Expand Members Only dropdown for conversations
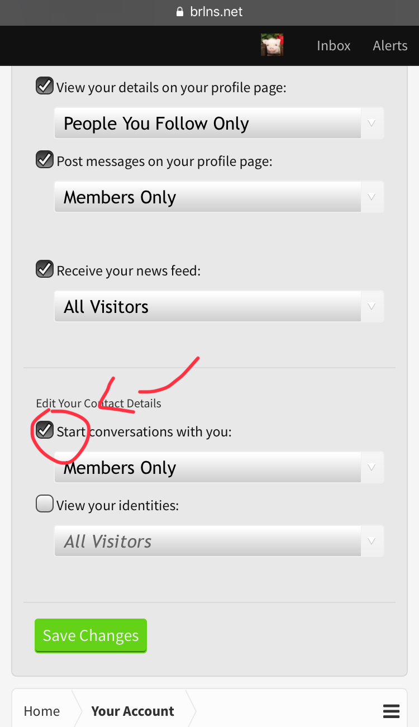 219,467
